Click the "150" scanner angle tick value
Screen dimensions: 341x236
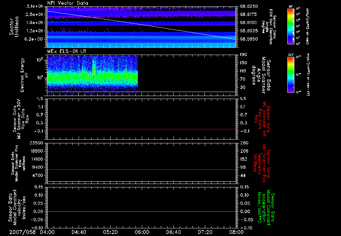(243, 63)
